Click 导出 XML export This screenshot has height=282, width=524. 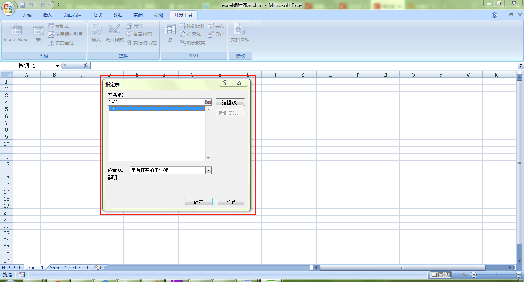coord(216,34)
